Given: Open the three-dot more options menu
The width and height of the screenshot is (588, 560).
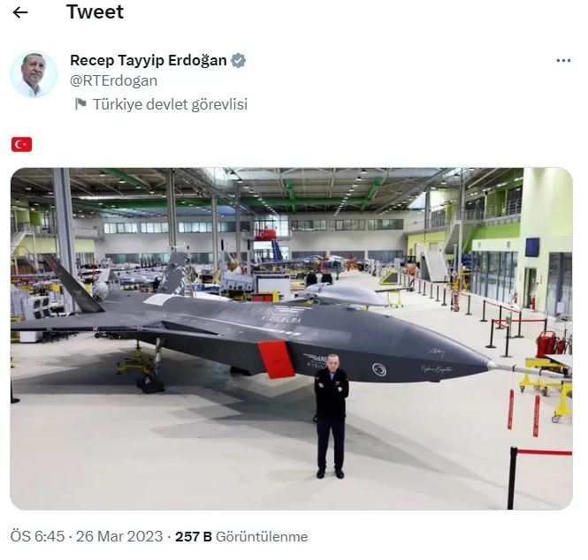Looking at the screenshot, I should (563, 60).
